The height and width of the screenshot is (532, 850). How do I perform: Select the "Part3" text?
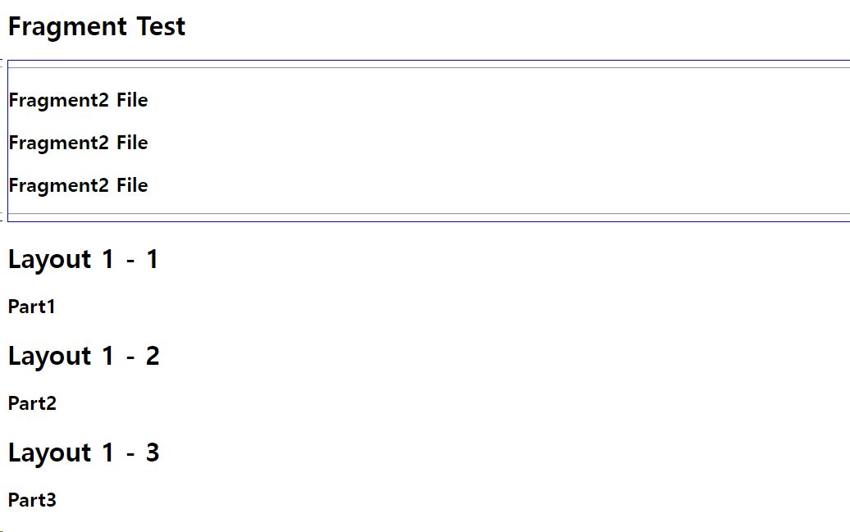click(x=32, y=500)
